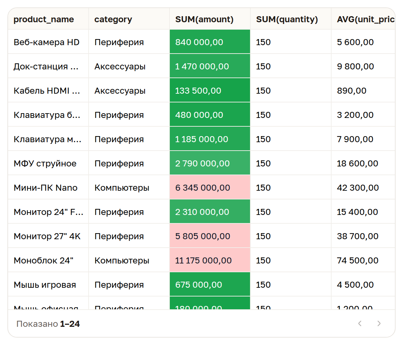
Task: Click the average price 890,00
Action: pos(363,90)
